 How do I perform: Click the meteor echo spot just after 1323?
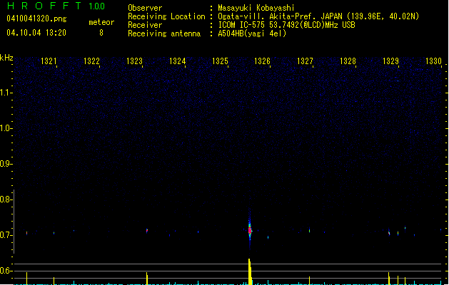pos(147,230)
